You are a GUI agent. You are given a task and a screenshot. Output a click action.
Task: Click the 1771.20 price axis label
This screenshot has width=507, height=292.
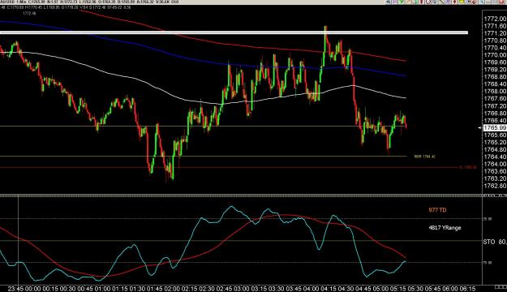494,33
